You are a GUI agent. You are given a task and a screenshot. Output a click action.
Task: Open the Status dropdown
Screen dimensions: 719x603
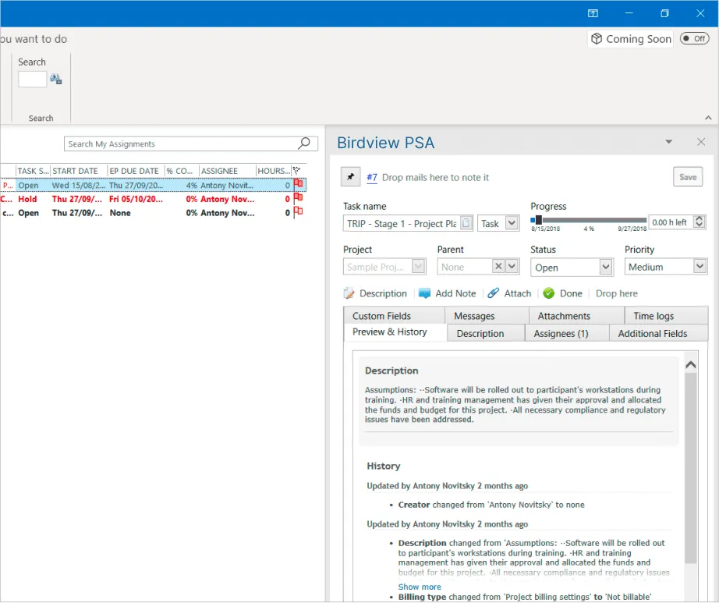click(x=606, y=267)
